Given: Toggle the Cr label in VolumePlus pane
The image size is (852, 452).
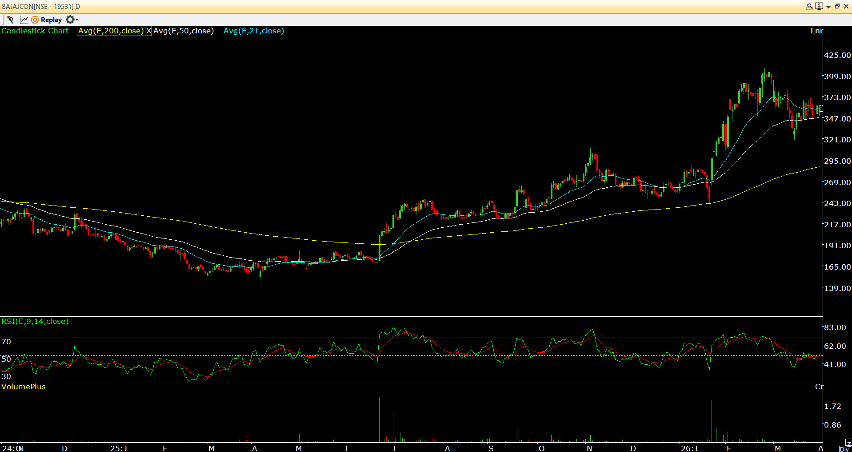Looking at the screenshot, I should pyautogui.click(x=819, y=387).
